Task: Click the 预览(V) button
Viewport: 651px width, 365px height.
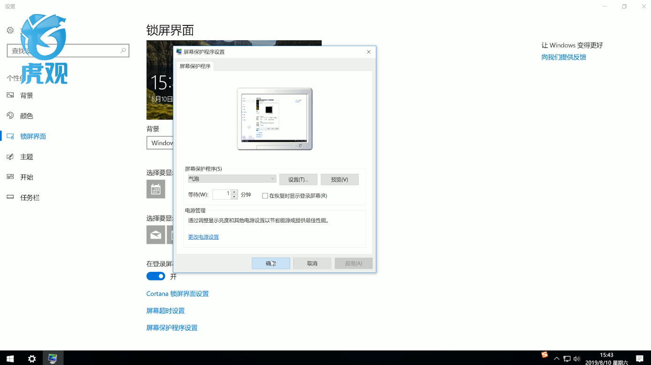Action: (x=340, y=179)
